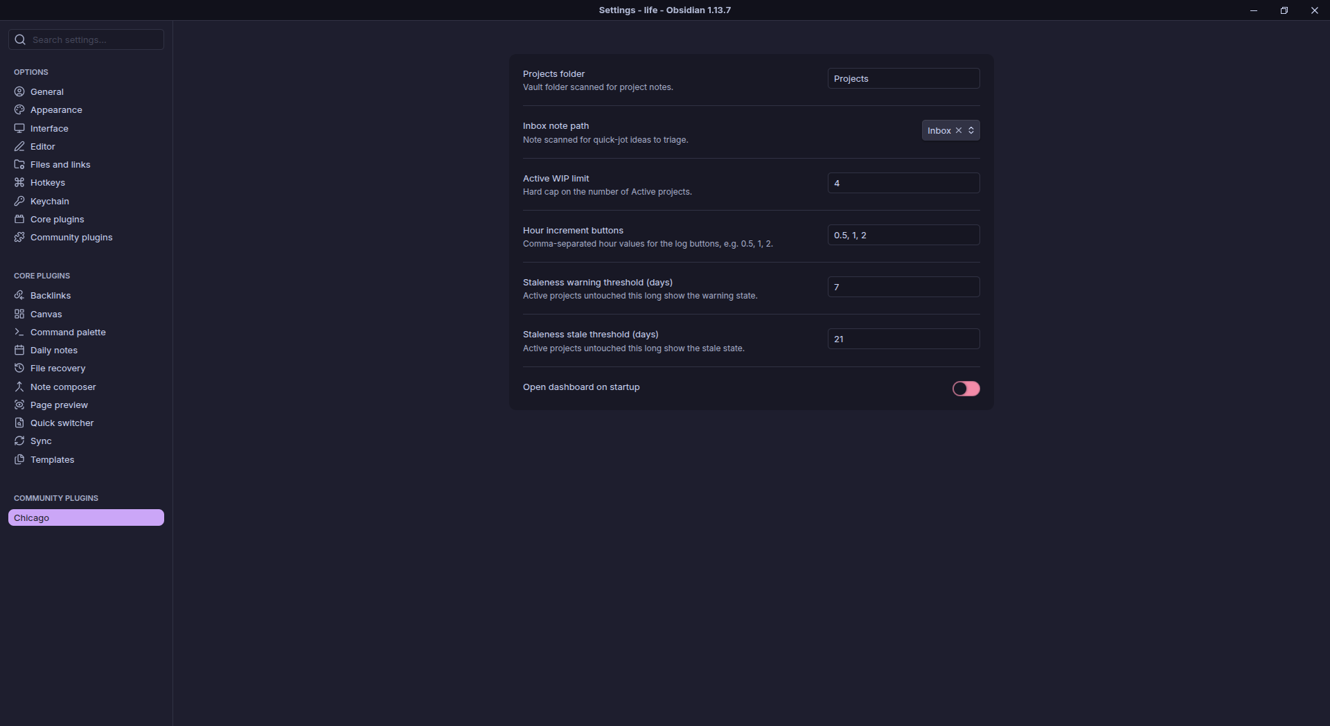Click the Note composer merge icon
Screen dimensions: 1330x726
(19, 387)
